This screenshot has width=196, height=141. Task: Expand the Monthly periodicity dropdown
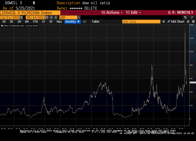point(72,22)
